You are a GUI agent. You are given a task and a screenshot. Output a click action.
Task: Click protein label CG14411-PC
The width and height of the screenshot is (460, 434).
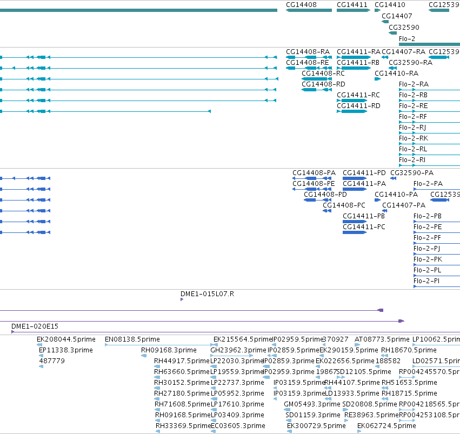(364, 227)
